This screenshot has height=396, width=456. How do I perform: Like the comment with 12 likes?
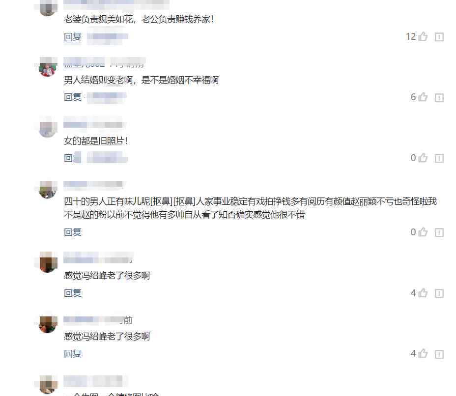point(423,36)
